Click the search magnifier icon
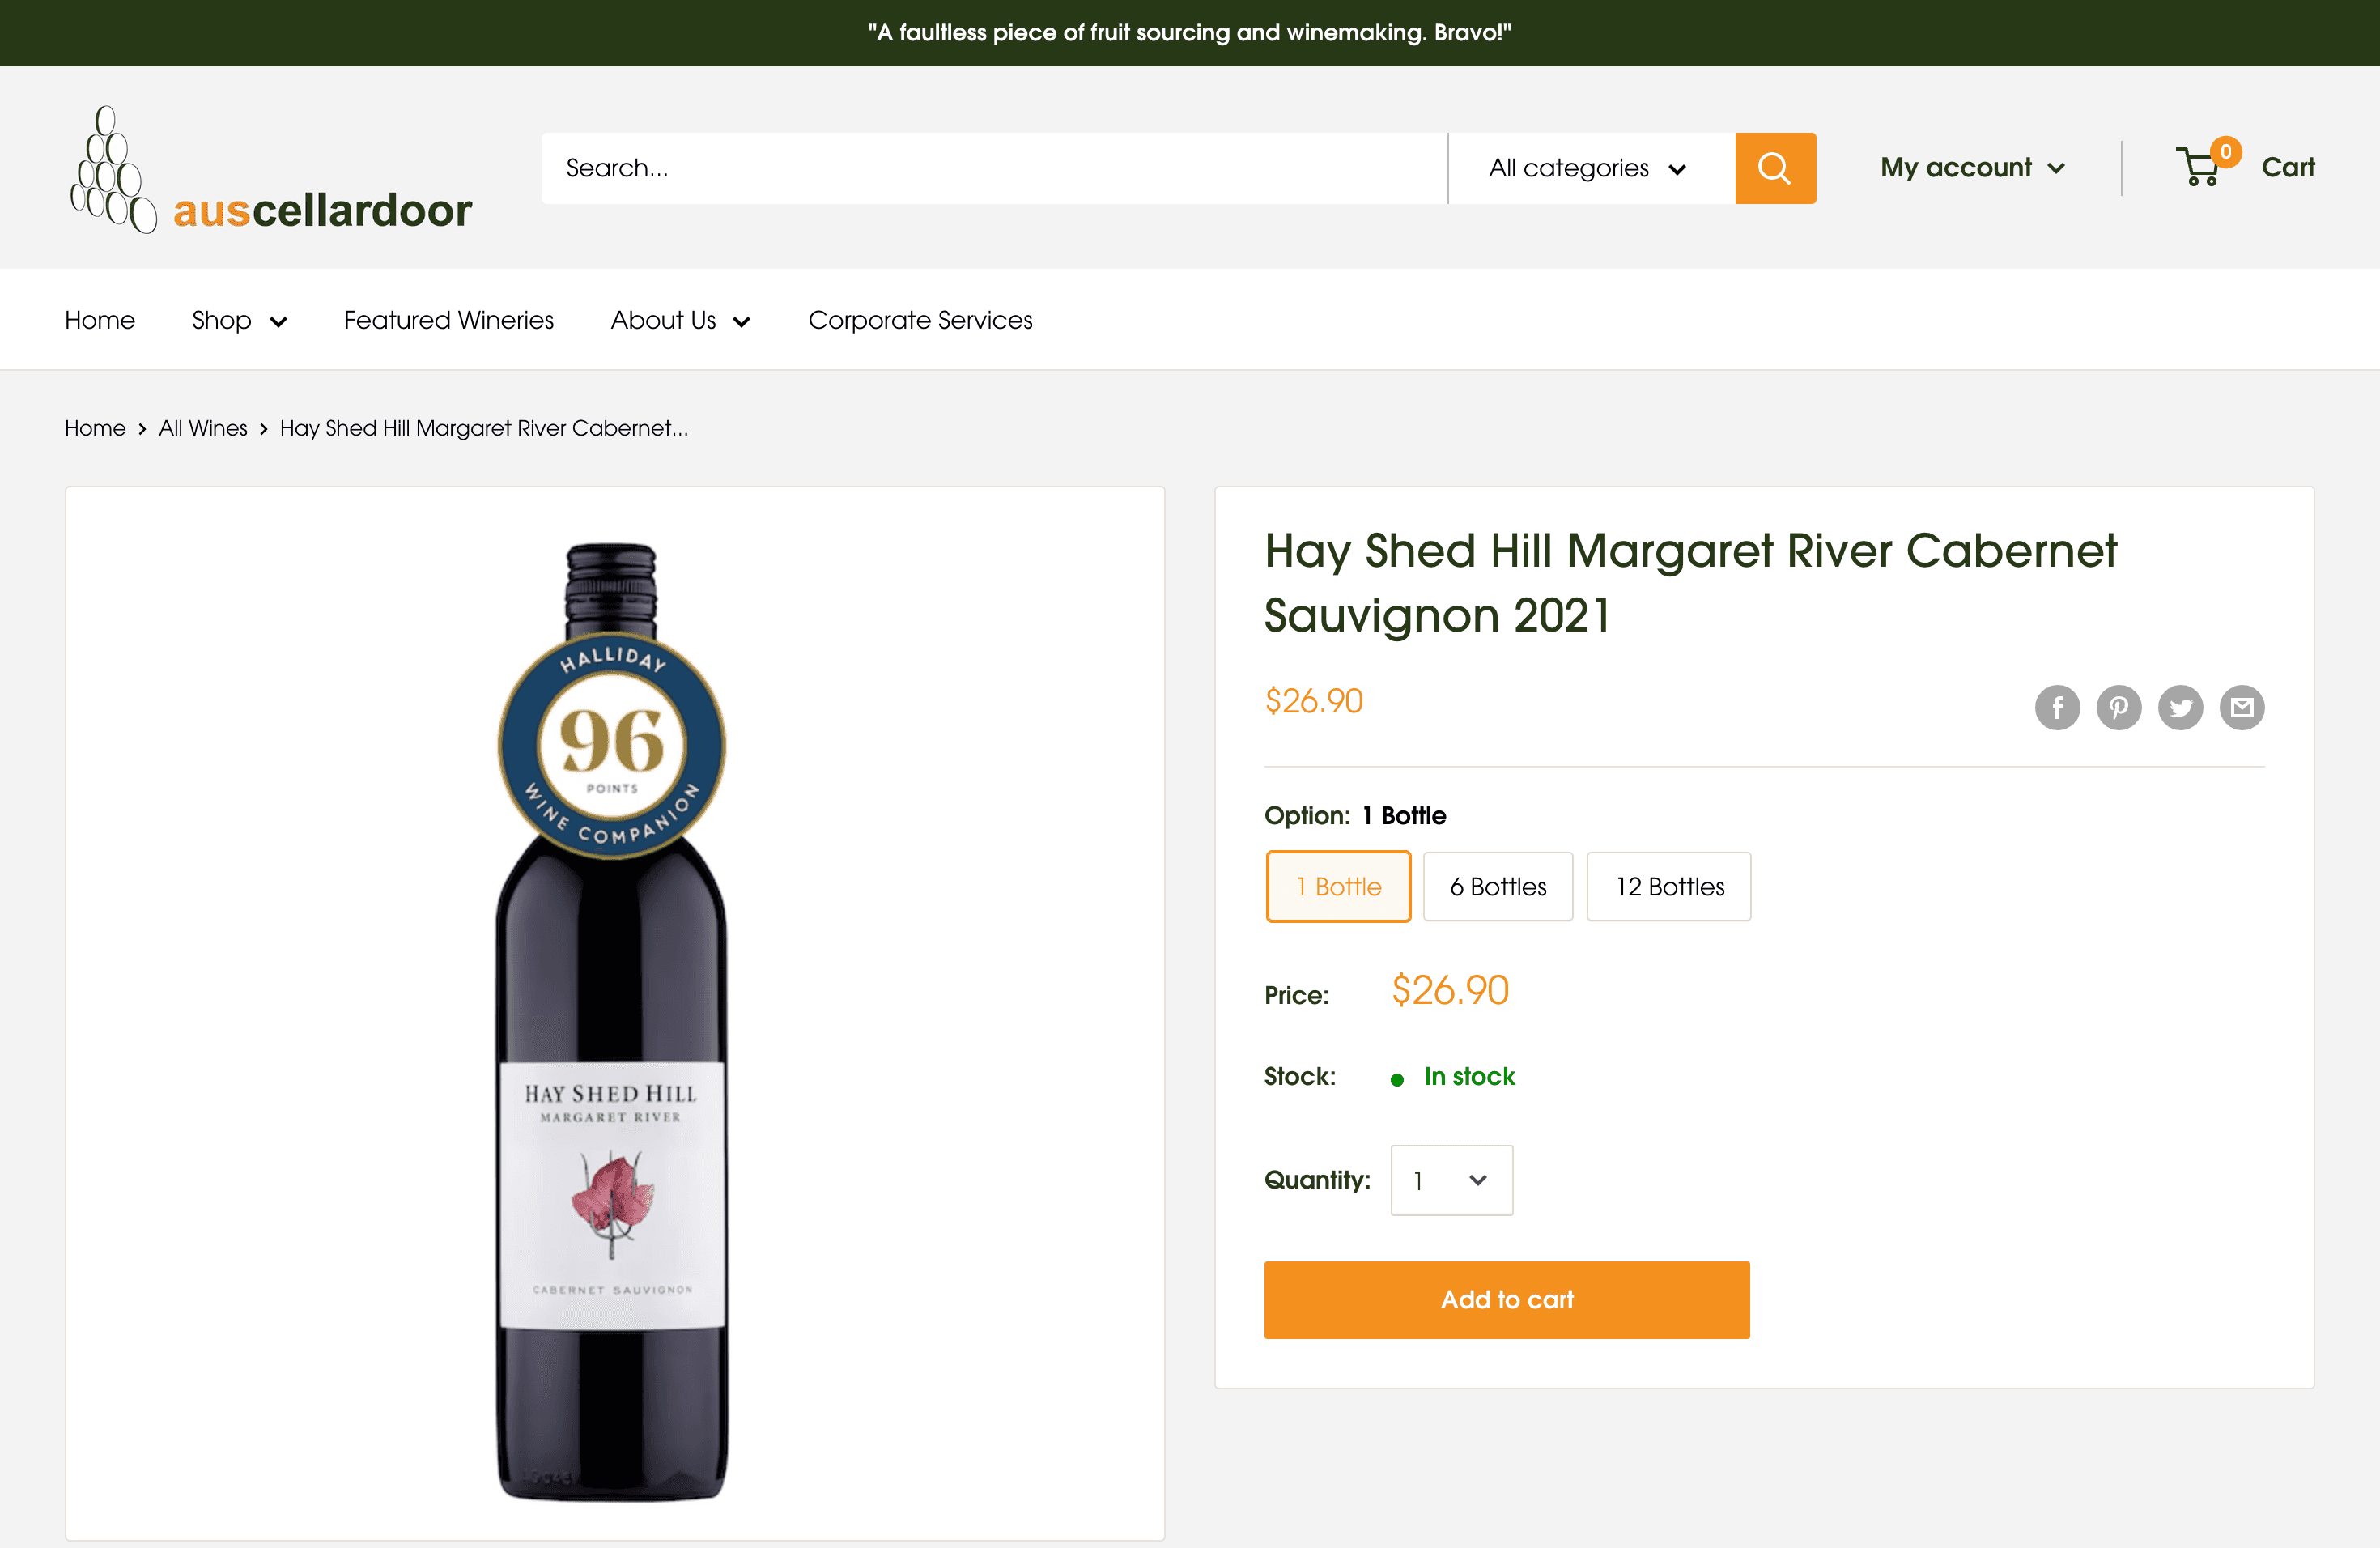Image resolution: width=2380 pixels, height=1548 pixels. pos(1775,168)
